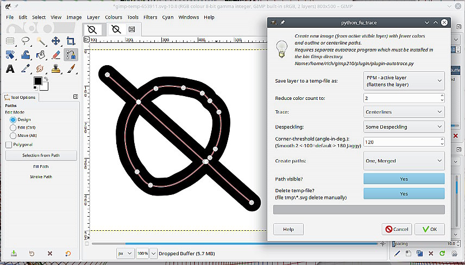Click the Clone stamp tool
This screenshot has height=265, width=465.
tap(56, 69)
